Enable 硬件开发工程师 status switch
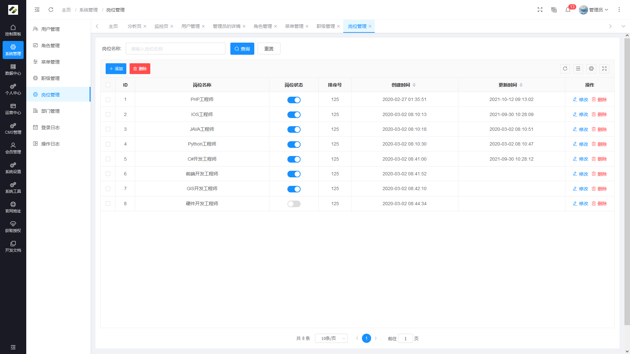Screen dimensions: 630x354 (294, 204)
